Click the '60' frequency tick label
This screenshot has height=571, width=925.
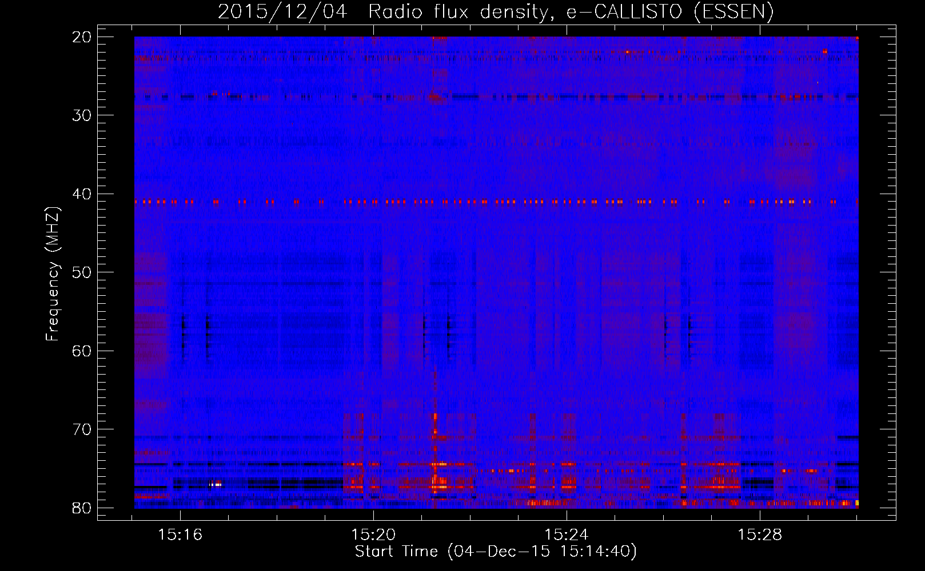(82, 351)
